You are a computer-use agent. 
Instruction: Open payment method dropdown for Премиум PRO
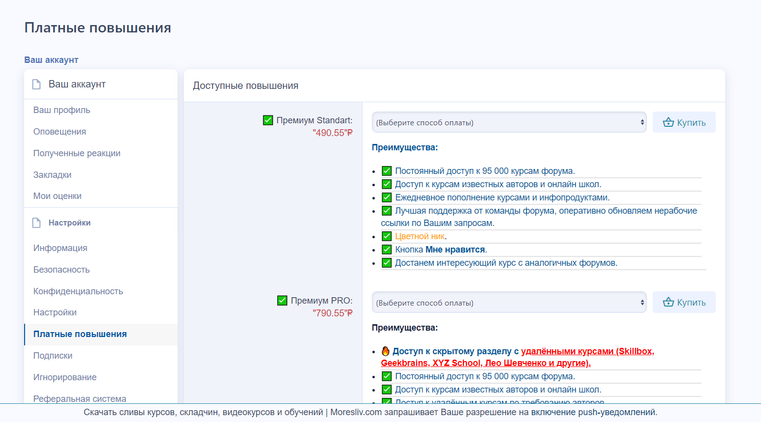click(509, 302)
